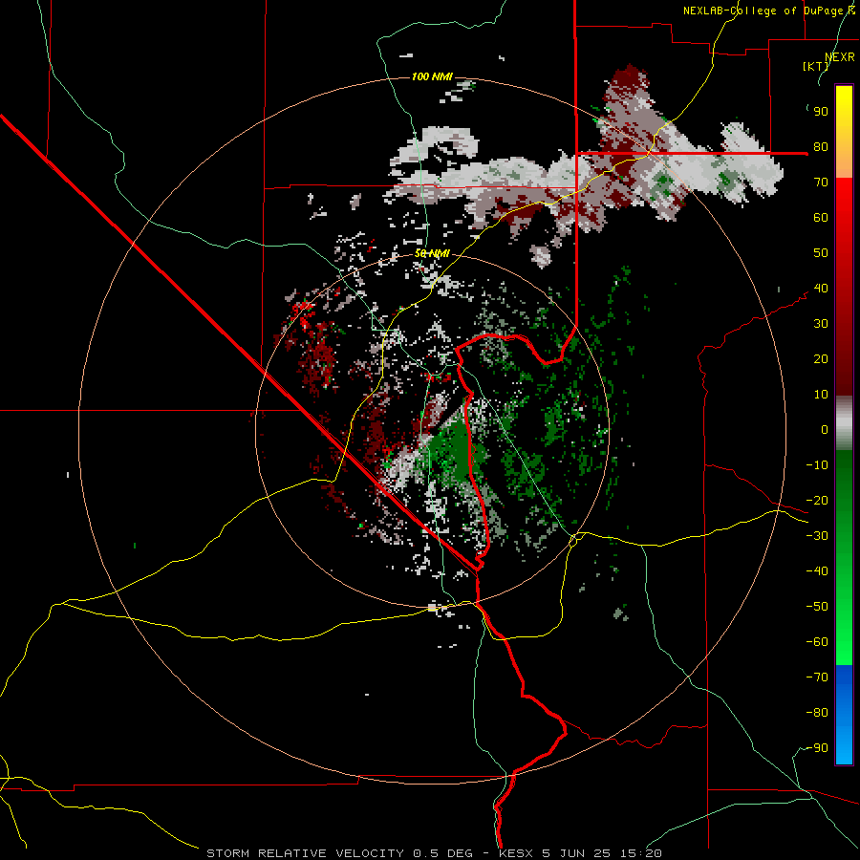The width and height of the screenshot is (860, 860).
Task: Select the 100 NMI range ring label
Action: click(x=432, y=76)
